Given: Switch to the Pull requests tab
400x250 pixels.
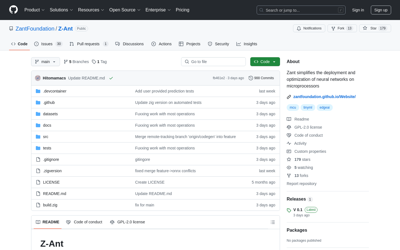Looking at the screenshot, I should (89, 44).
